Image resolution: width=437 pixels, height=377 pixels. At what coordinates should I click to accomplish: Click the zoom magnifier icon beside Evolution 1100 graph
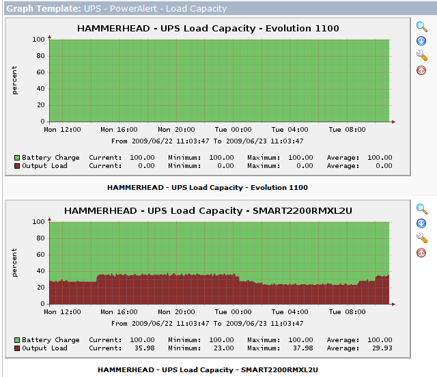422,27
